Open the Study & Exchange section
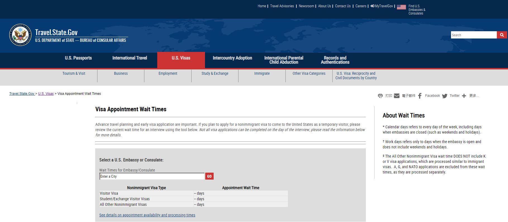Image resolution: width=508 pixels, height=222 pixels. [x=215, y=74]
